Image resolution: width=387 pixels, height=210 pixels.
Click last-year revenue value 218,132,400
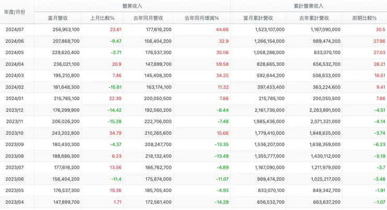pos(158,156)
